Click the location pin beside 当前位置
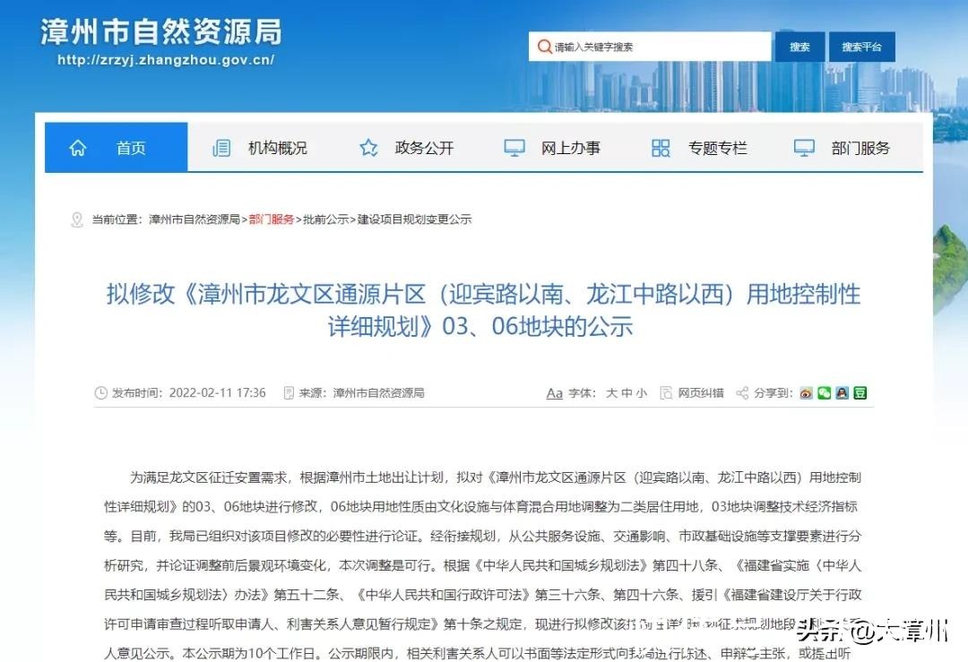The height and width of the screenshot is (662, 968). coord(76,218)
